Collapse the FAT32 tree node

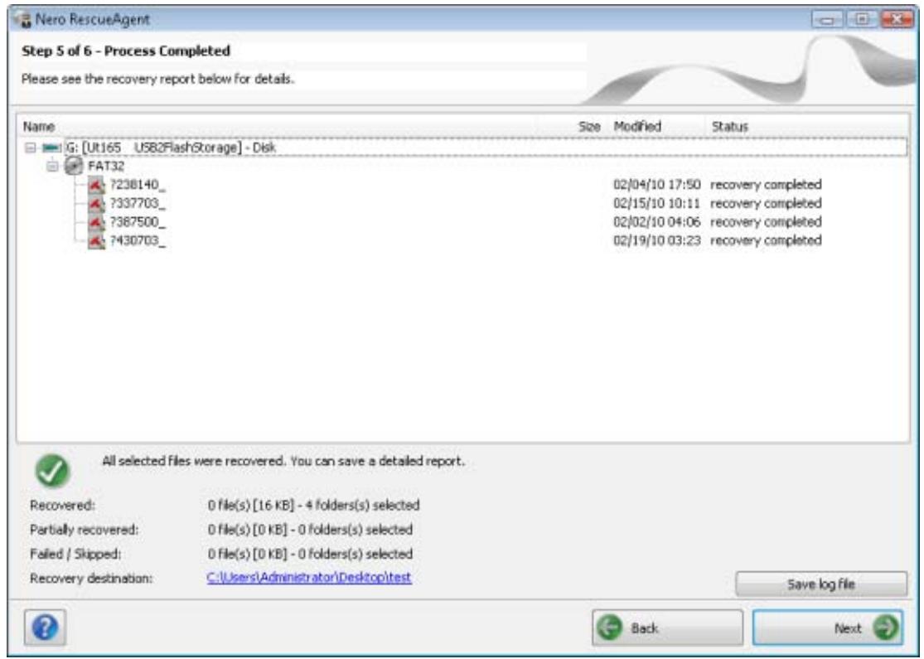[52, 167]
